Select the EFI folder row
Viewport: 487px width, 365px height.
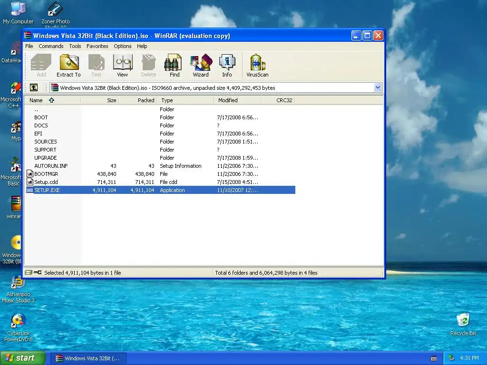(x=161, y=134)
